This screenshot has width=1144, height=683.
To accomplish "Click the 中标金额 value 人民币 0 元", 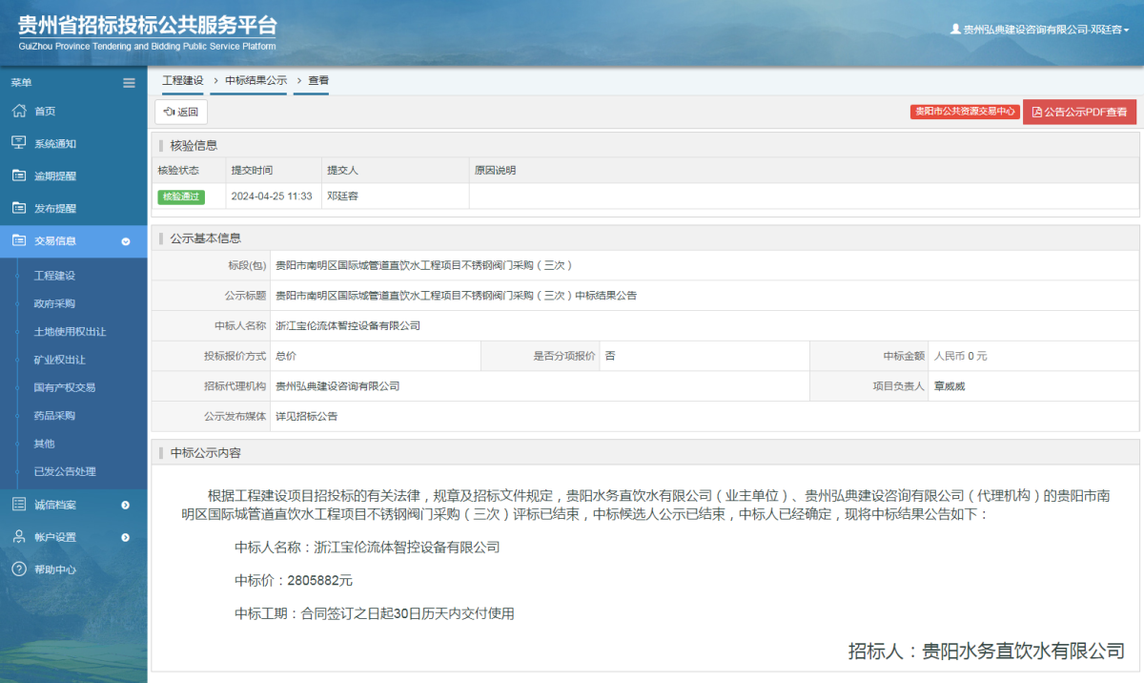I will tap(961, 356).
